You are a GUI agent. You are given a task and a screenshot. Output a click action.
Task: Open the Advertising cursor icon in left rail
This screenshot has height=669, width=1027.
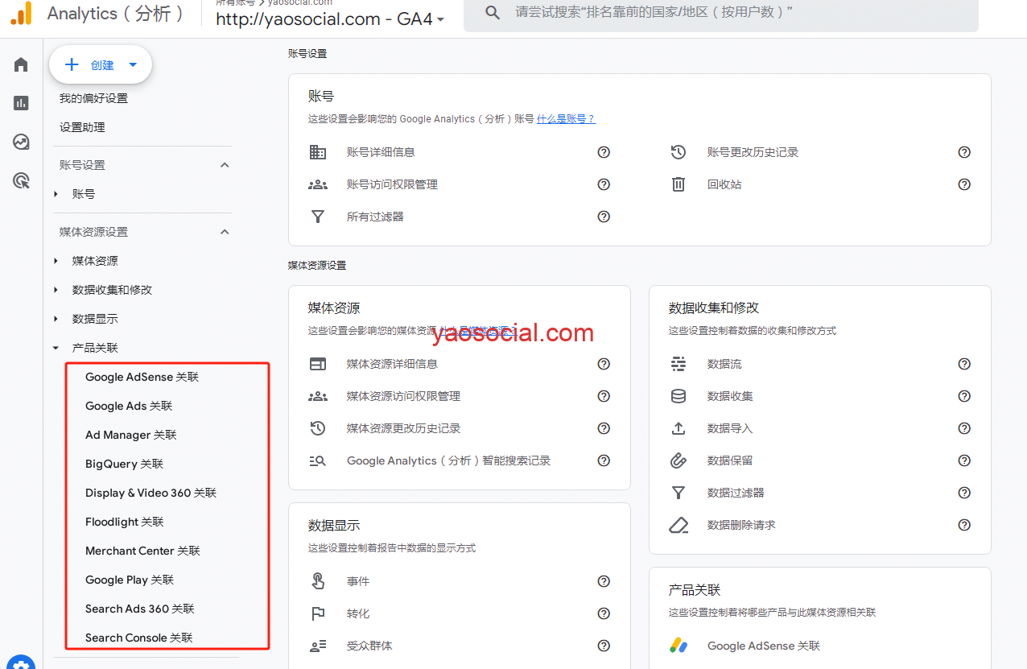21,181
